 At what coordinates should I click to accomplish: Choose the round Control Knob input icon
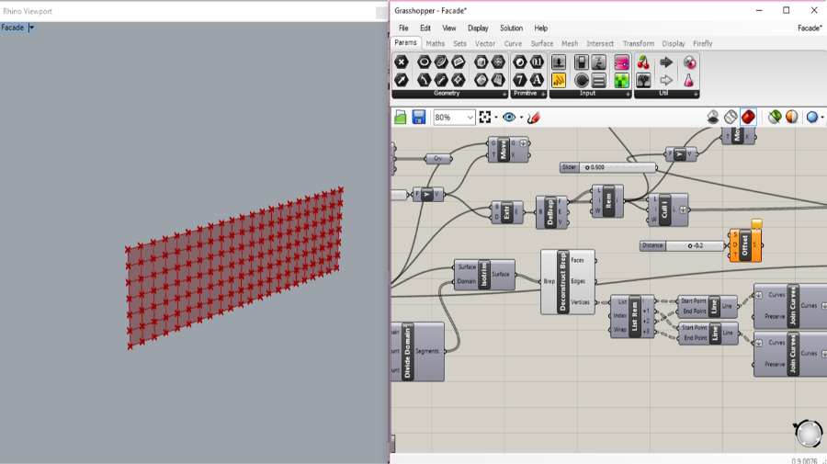(x=582, y=80)
